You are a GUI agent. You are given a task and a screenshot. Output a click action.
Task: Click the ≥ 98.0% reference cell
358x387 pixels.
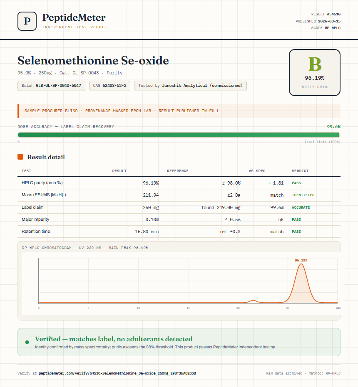pos(231,183)
